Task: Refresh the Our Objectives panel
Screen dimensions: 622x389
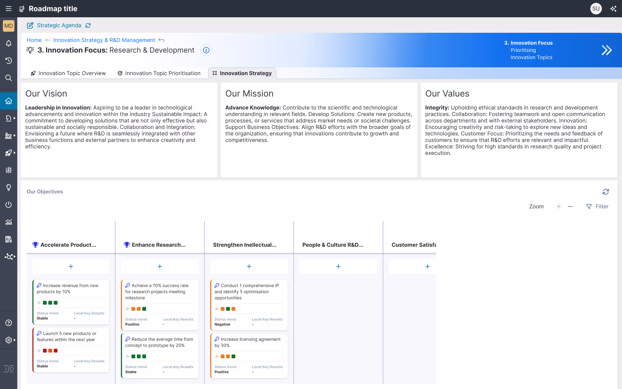Action: click(606, 192)
